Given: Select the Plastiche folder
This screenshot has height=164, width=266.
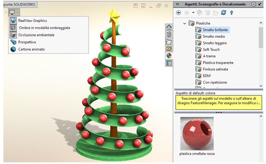Looking at the screenshot, I should click(x=203, y=23).
